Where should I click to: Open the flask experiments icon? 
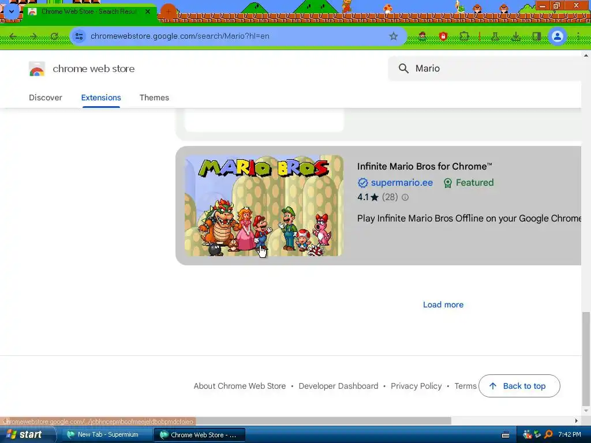(x=495, y=36)
